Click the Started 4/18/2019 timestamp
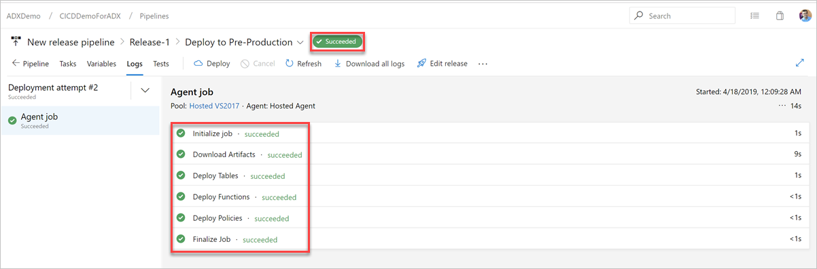Screen dimensions: 817x269 coord(749,91)
